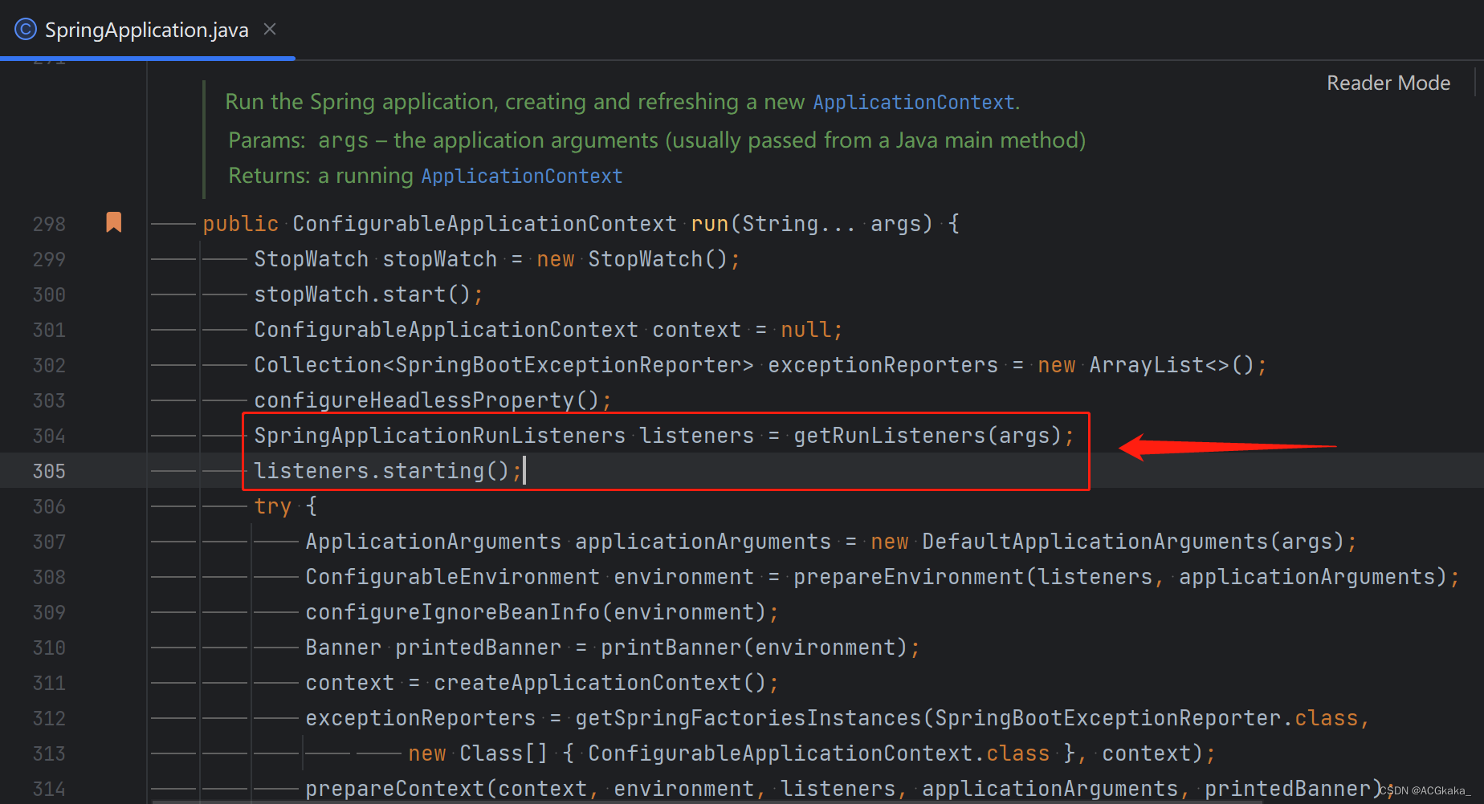Click prepareContext call on line 314
Viewport: 1484px width, 804px height.
point(395,789)
